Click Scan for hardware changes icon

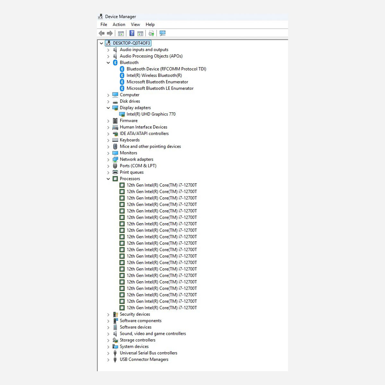pos(163,33)
